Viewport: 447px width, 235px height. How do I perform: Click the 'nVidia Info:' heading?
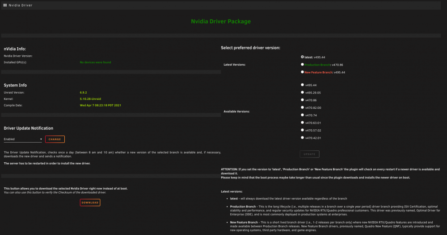tap(15, 49)
